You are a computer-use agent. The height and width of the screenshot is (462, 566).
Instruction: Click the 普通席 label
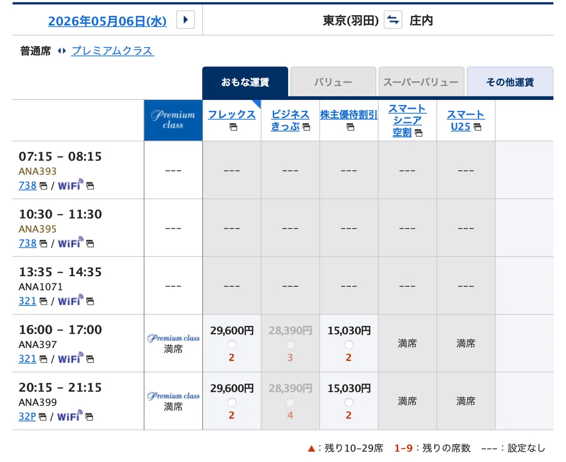coord(35,51)
